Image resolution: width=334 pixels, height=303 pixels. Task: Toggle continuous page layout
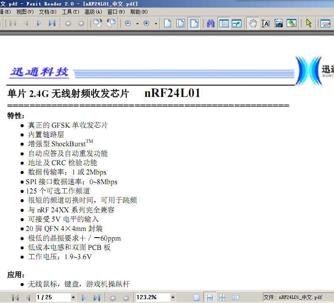click(x=210, y=298)
